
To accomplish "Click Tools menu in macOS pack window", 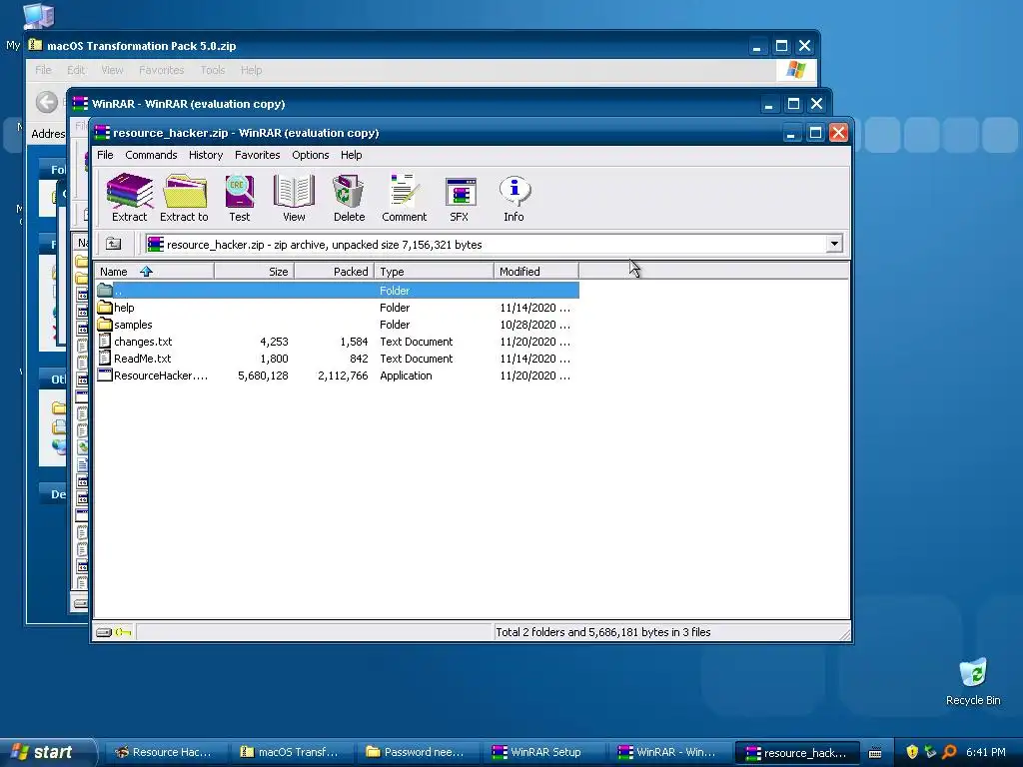I will pyautogui.click(x=212, y=70).
